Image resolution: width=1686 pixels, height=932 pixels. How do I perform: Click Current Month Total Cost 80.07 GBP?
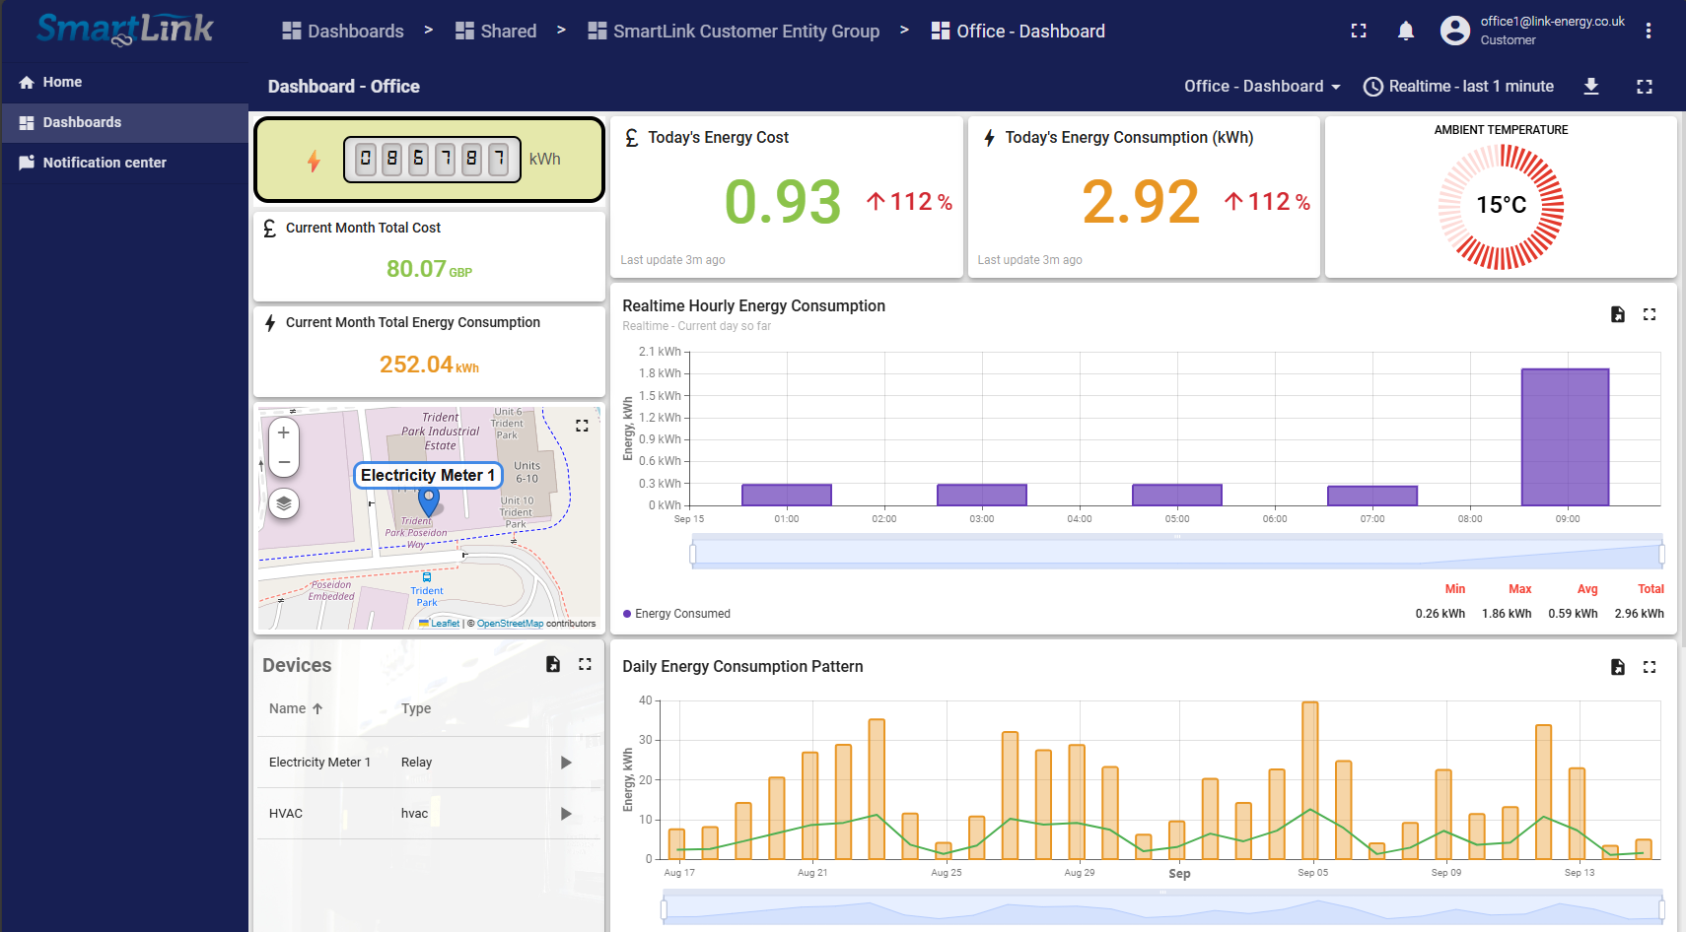429,269
